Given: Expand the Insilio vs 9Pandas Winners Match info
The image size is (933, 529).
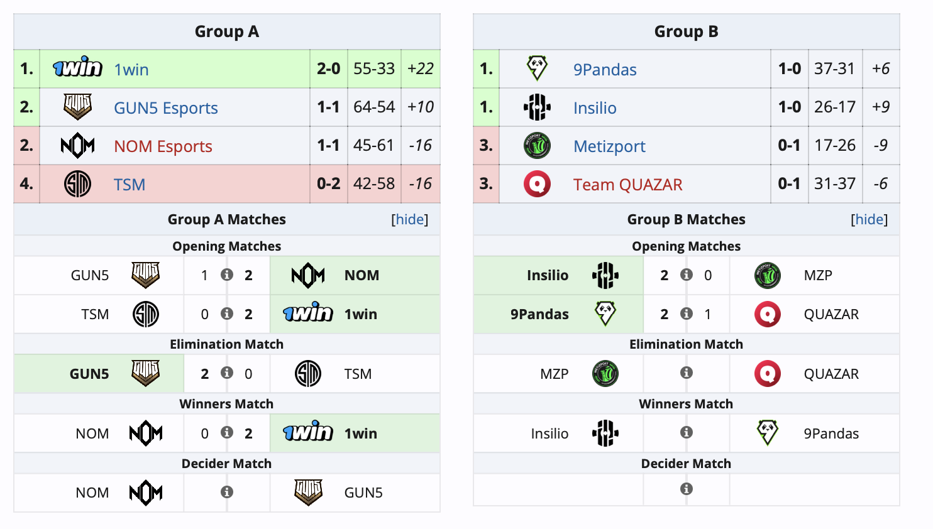Looking at the screenshot, I should pyautogui.click(x=687, y=433).
